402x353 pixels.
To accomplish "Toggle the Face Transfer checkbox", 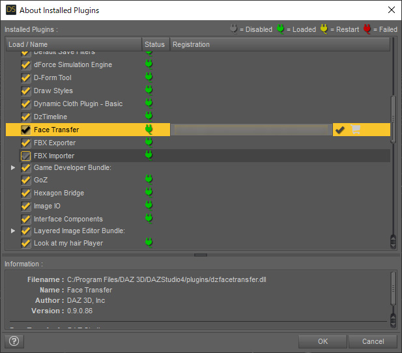I will point(26,130).
